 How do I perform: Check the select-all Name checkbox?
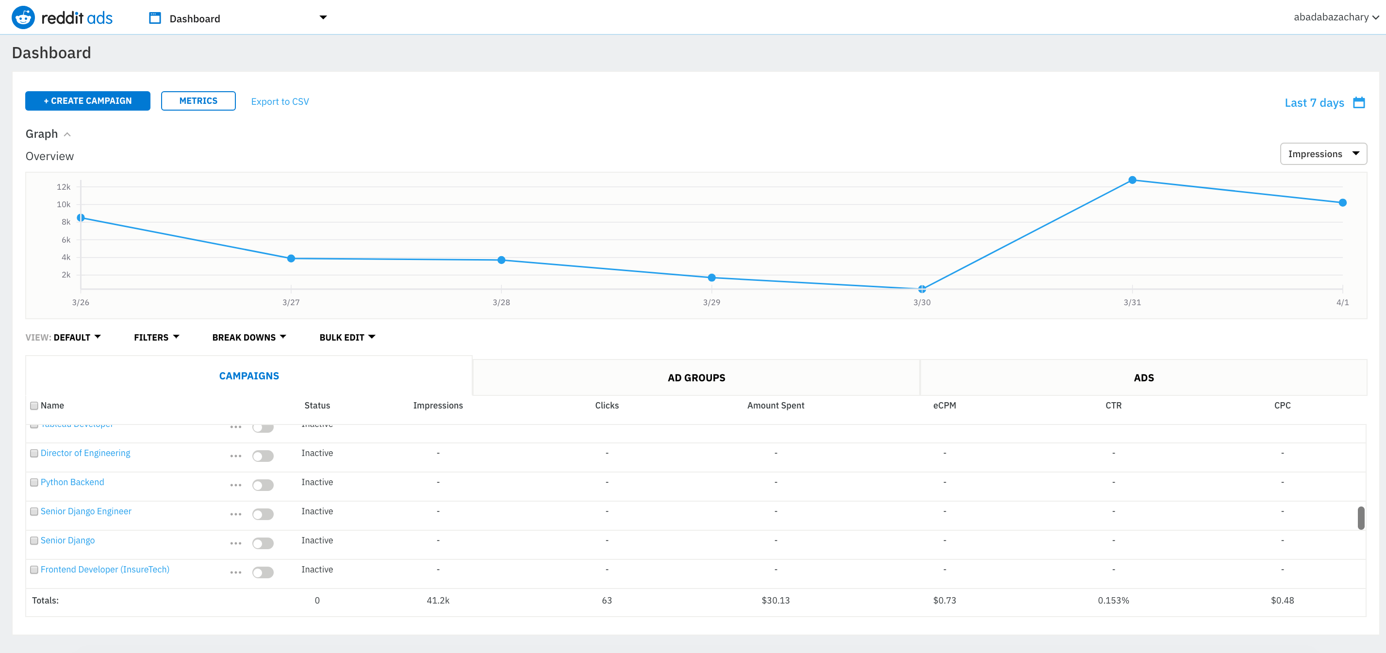pos(34,406)
